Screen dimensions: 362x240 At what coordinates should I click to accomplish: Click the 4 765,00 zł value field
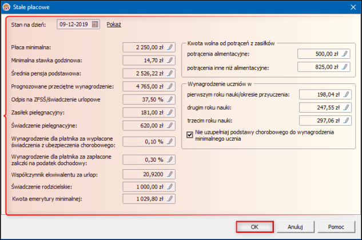coord(149,86)
